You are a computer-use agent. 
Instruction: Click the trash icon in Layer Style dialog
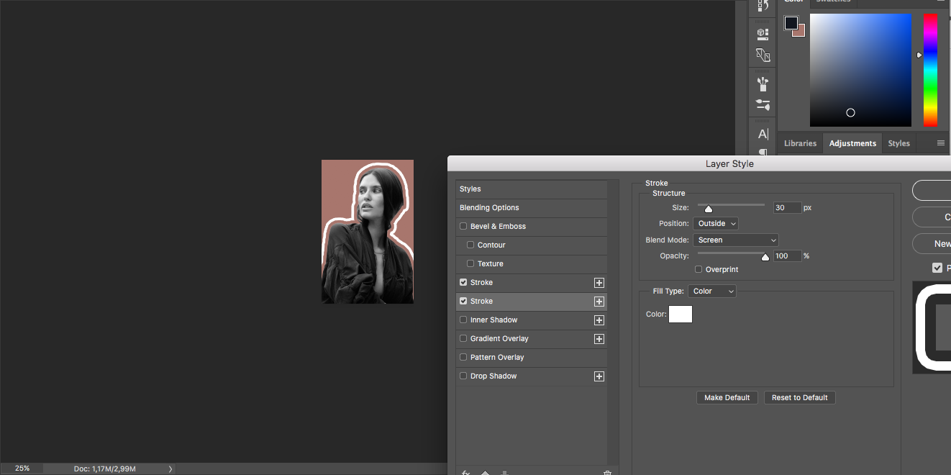coord(607,472)
